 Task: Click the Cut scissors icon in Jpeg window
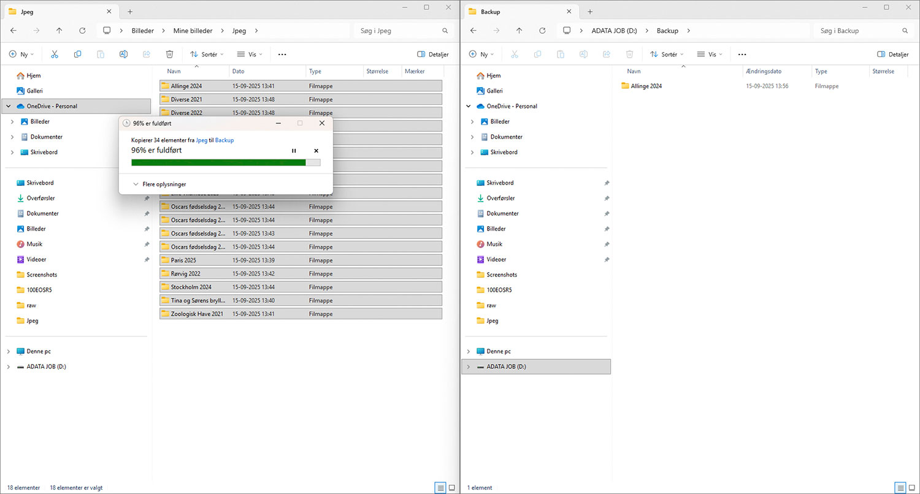click(x=55, y=55)
